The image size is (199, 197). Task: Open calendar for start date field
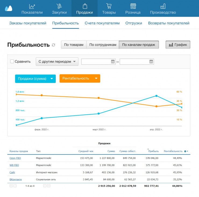[x=113, y=62]
